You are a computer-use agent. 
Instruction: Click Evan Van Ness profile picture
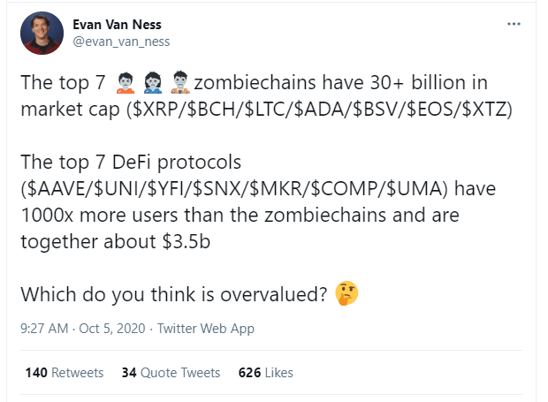coord(42,33)
